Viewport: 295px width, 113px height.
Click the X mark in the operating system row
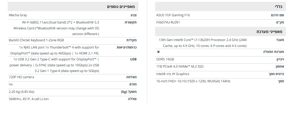pos(158,52)
